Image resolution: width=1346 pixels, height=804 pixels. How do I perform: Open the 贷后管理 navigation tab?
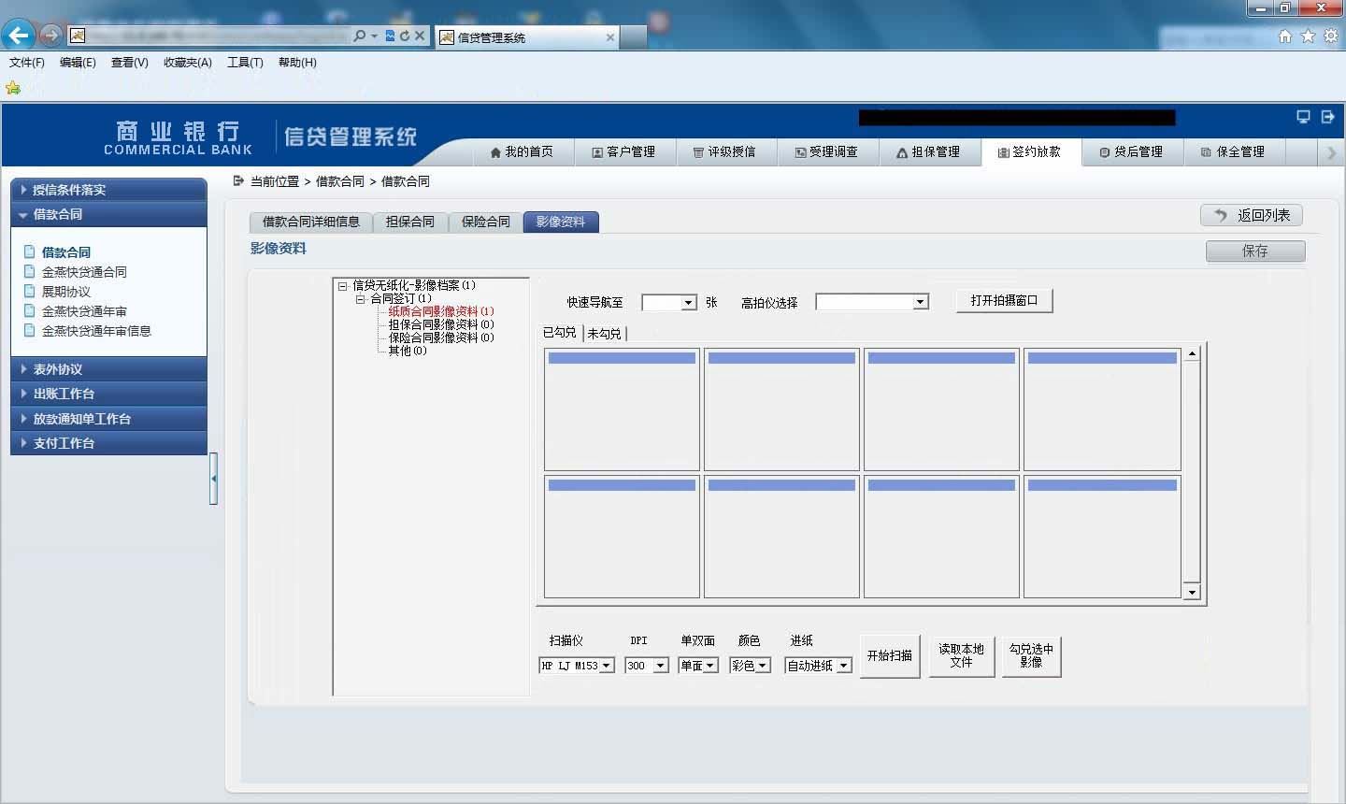pos(1133,151)
